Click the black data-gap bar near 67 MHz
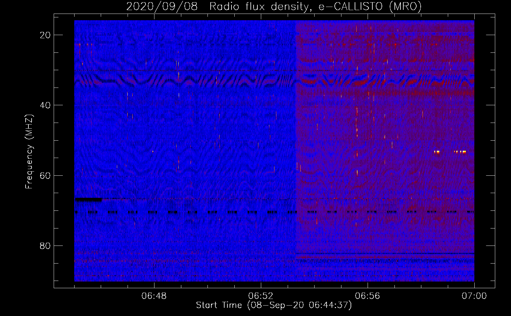Screen dimensions: 511x316 (88, 199)
